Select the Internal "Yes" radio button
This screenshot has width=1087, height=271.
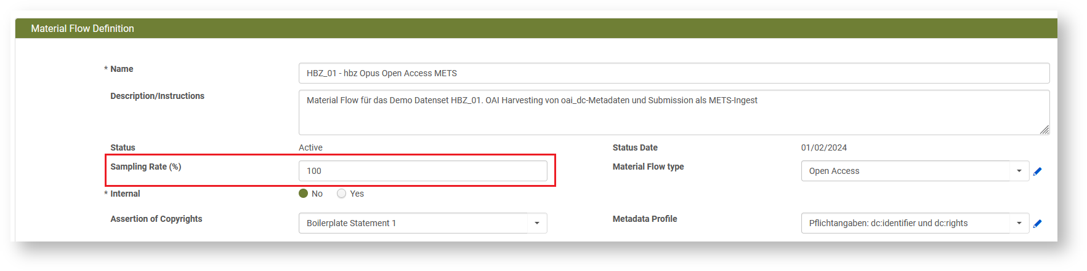pyautogui.click(x=342, y=194)
